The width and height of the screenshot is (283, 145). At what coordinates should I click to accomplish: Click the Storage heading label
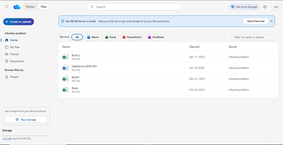(7, 130)
